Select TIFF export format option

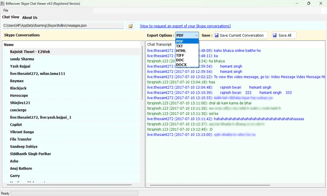[x=180, y=56]
